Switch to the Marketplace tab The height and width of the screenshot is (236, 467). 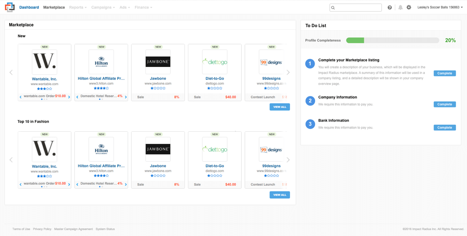pyautogui.click(x=54, y=7)
